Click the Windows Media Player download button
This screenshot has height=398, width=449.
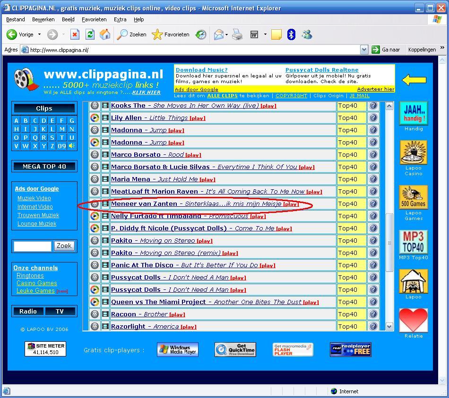[178, 350]
